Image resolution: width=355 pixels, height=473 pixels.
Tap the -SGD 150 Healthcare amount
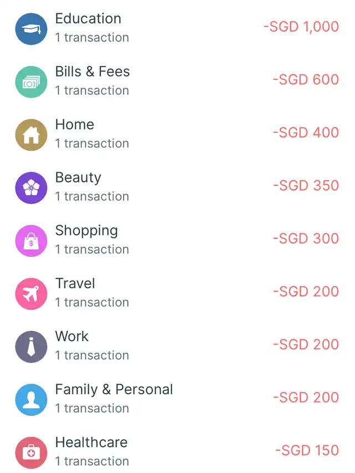pos(307,450)
